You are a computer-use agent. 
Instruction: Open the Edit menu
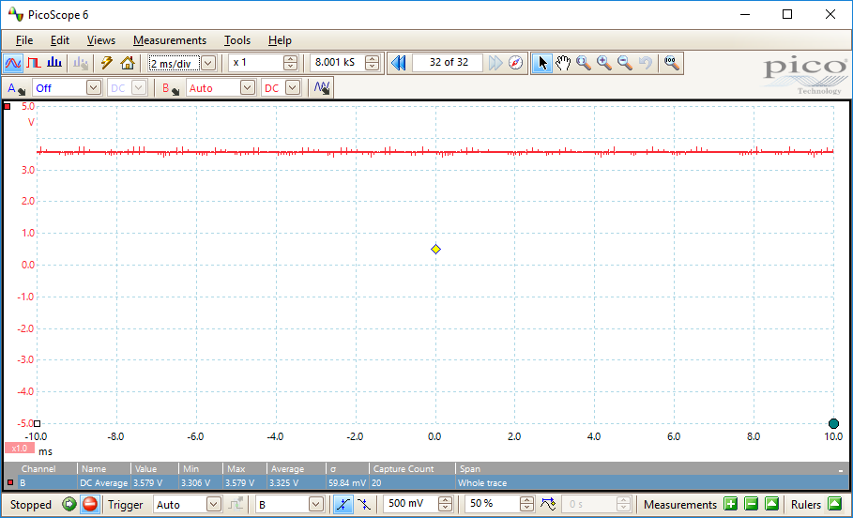point(60,40)
